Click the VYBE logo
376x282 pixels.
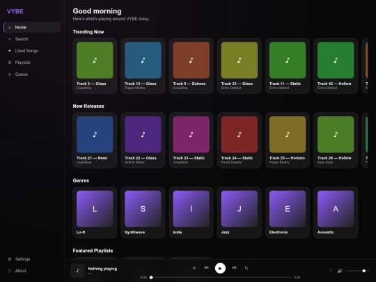click(15, 11)
